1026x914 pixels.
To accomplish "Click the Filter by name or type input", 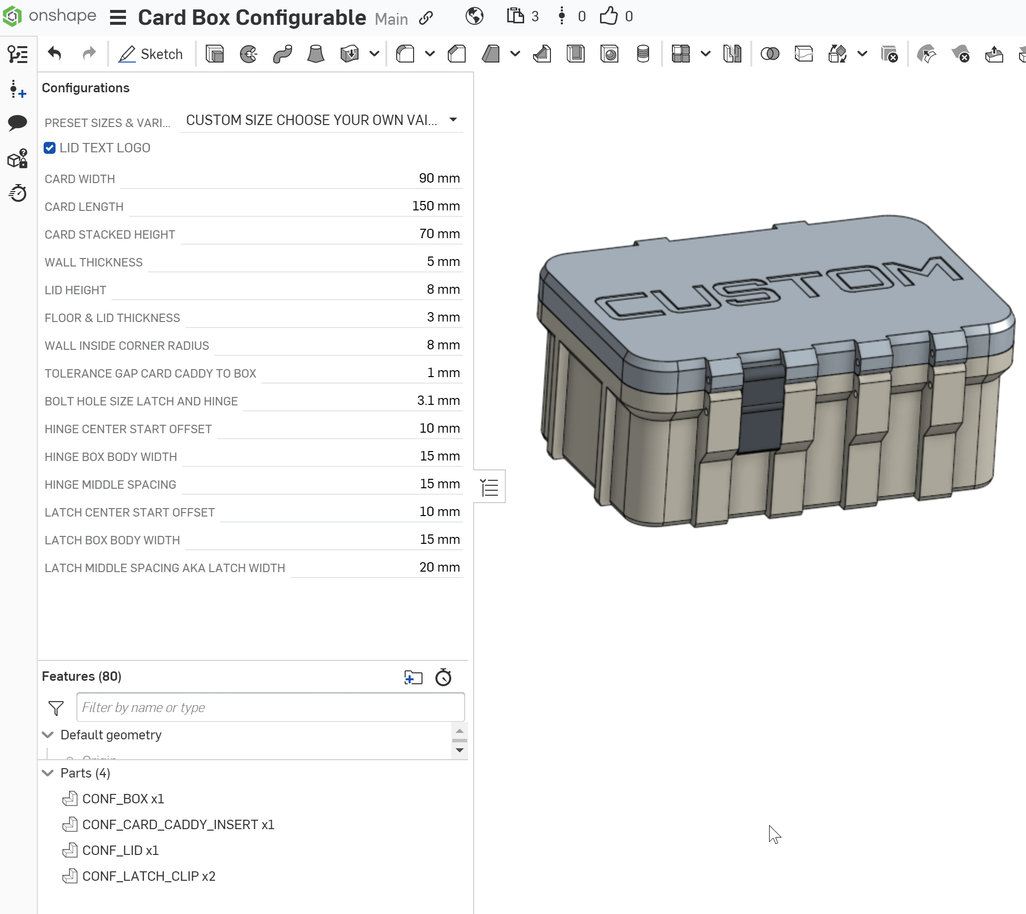I will point(269,707).
